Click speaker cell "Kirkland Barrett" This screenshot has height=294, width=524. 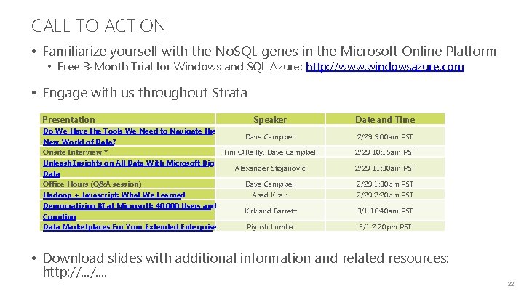click(270, 211)
